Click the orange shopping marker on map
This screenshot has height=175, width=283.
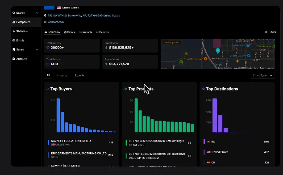pos(205,59)
